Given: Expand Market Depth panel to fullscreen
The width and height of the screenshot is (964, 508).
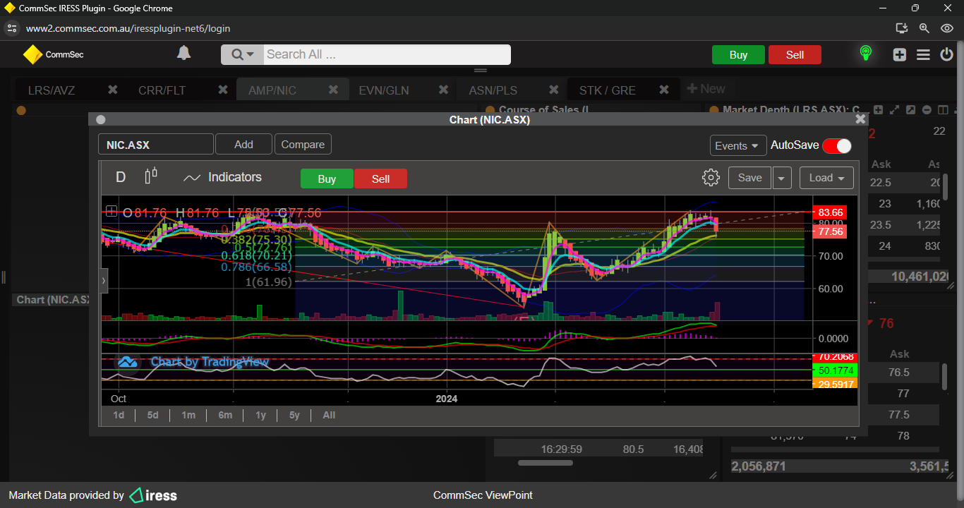Looking at the screenshot, I should 895,110.
